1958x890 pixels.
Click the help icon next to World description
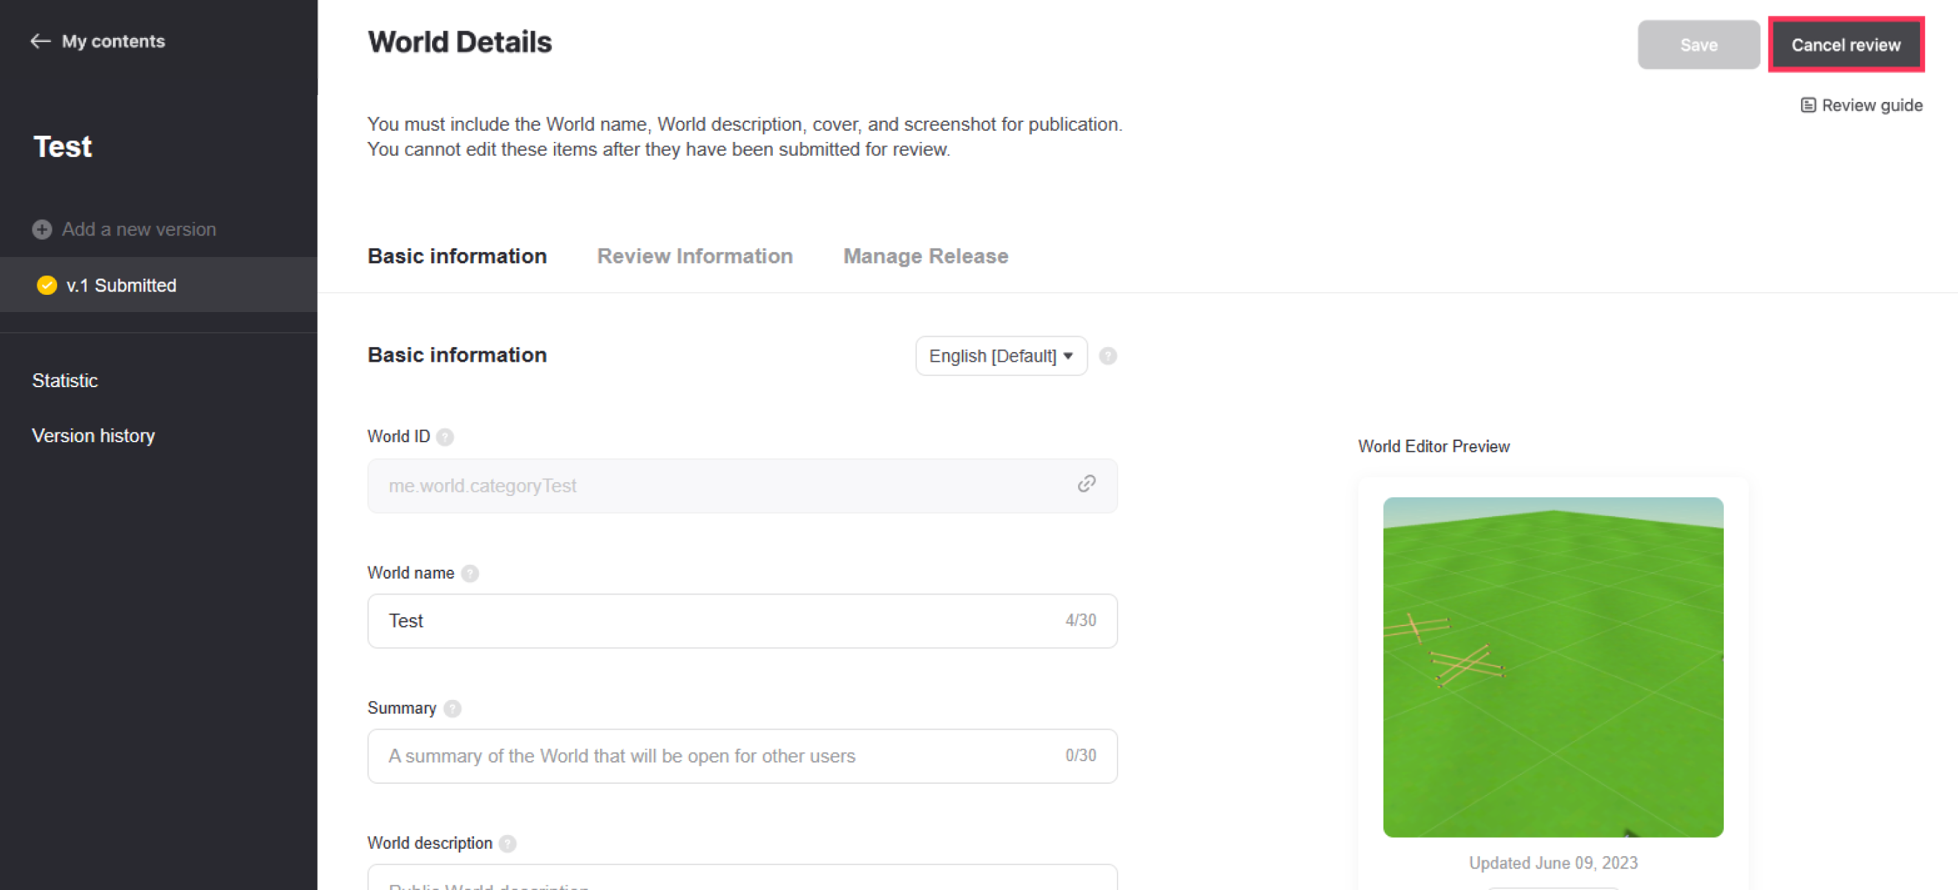click(508, 844)
